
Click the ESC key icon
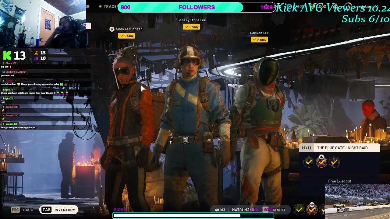[x=15, y=210]
